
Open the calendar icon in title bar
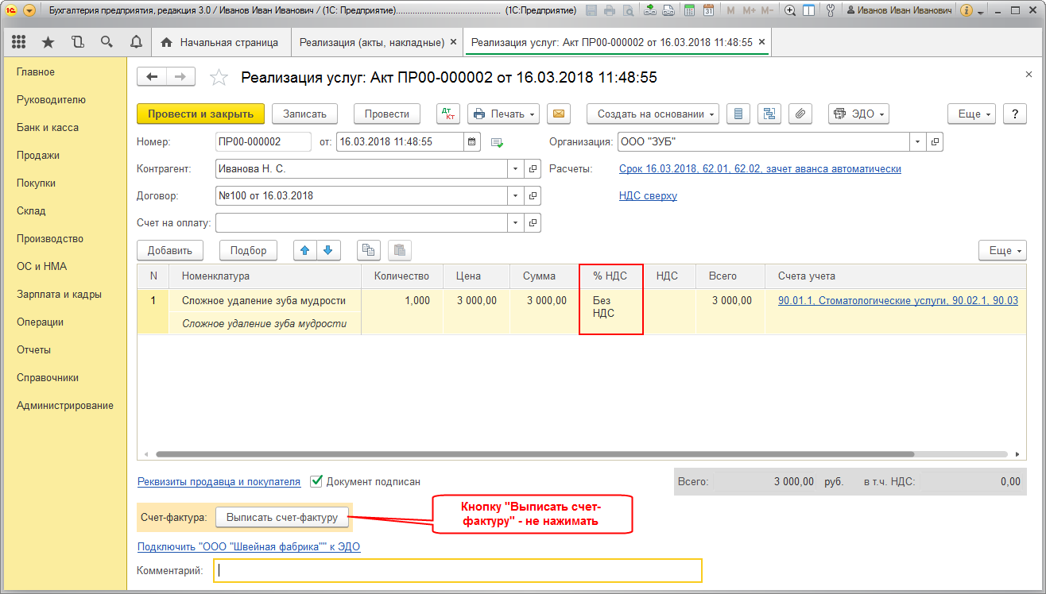(707, 11)
